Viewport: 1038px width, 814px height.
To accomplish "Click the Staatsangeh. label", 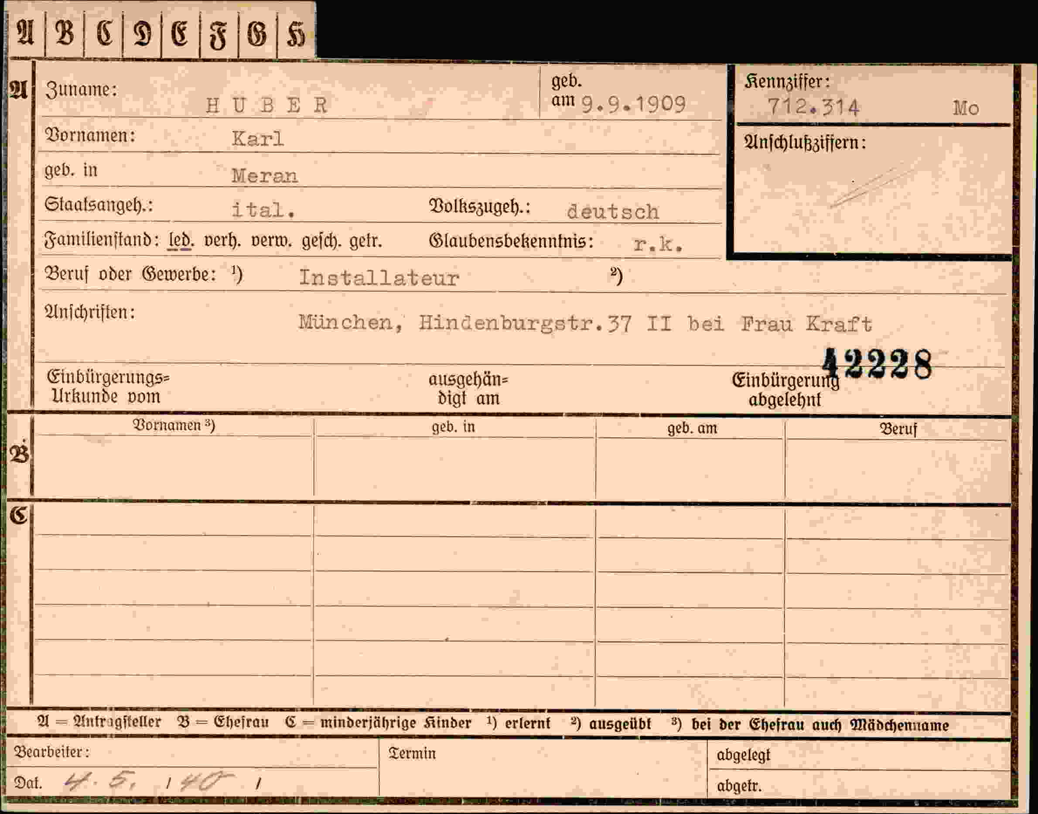I will (x=99, y=205).
